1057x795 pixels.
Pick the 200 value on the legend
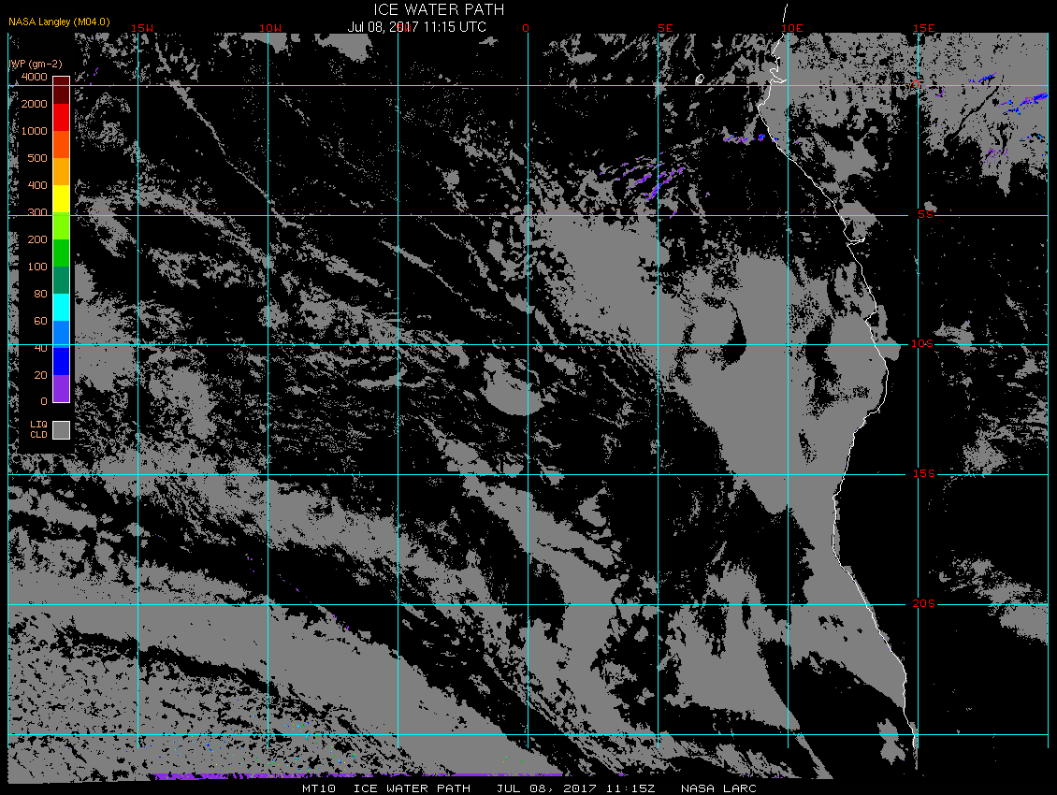pos(37,239)
